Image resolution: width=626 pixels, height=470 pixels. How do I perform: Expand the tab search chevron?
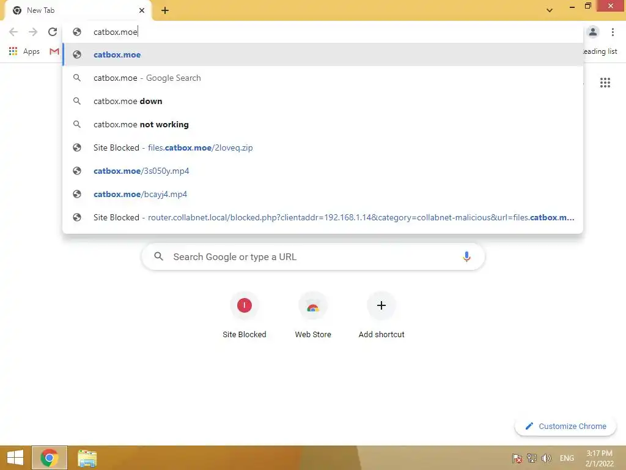(x=550, y=10)
